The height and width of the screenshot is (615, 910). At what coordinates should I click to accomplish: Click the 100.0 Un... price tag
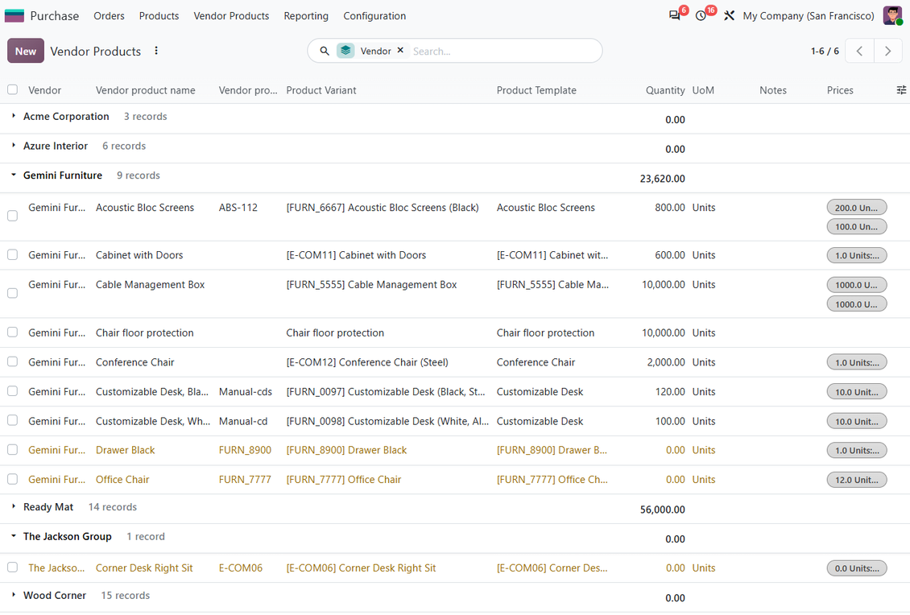pos(857,227)
